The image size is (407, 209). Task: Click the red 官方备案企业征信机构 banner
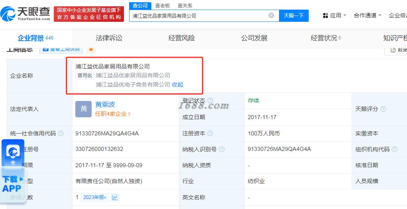point(89,14)
